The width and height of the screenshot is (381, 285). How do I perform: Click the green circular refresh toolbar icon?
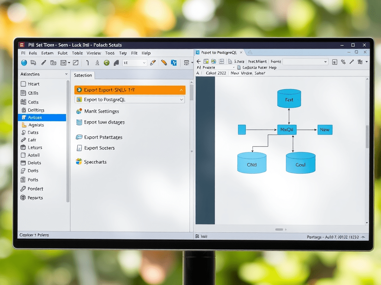click(107, 63)
